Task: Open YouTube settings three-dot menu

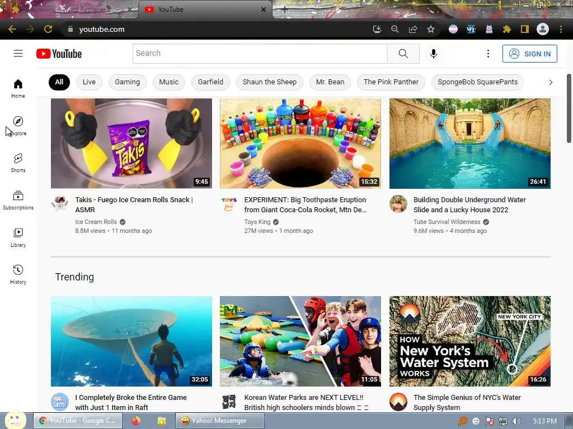Action: (x=488, y=54)
